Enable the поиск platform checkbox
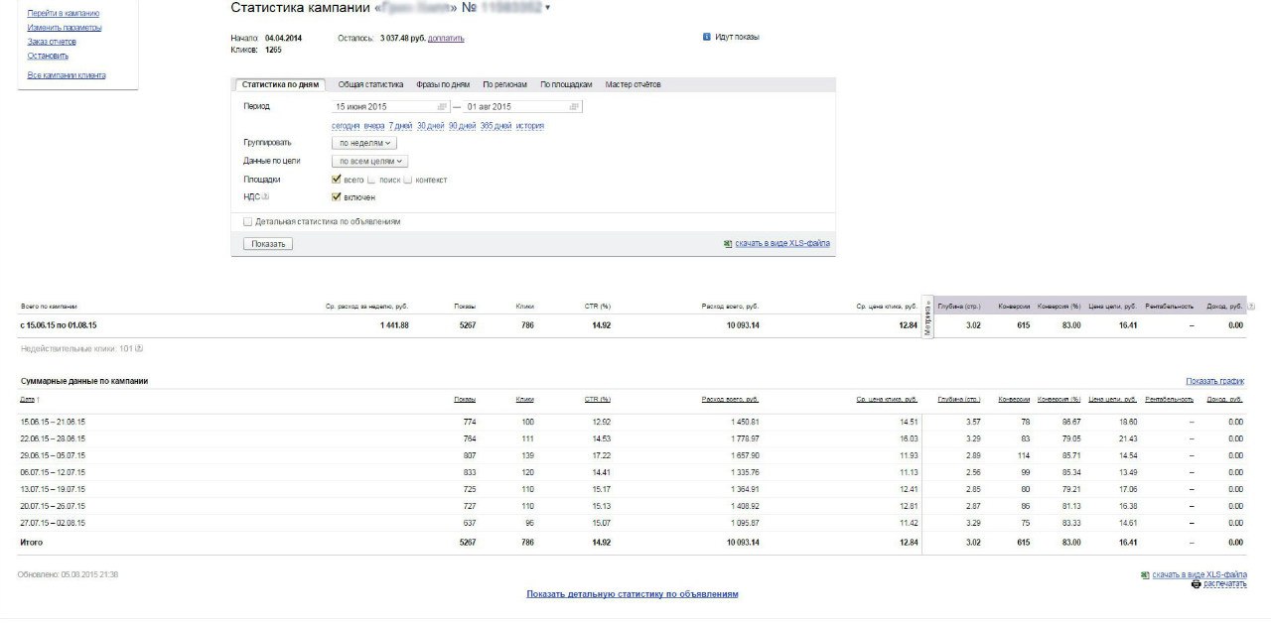The height and width of the screenshot is (623, 1271). [371, 180]
